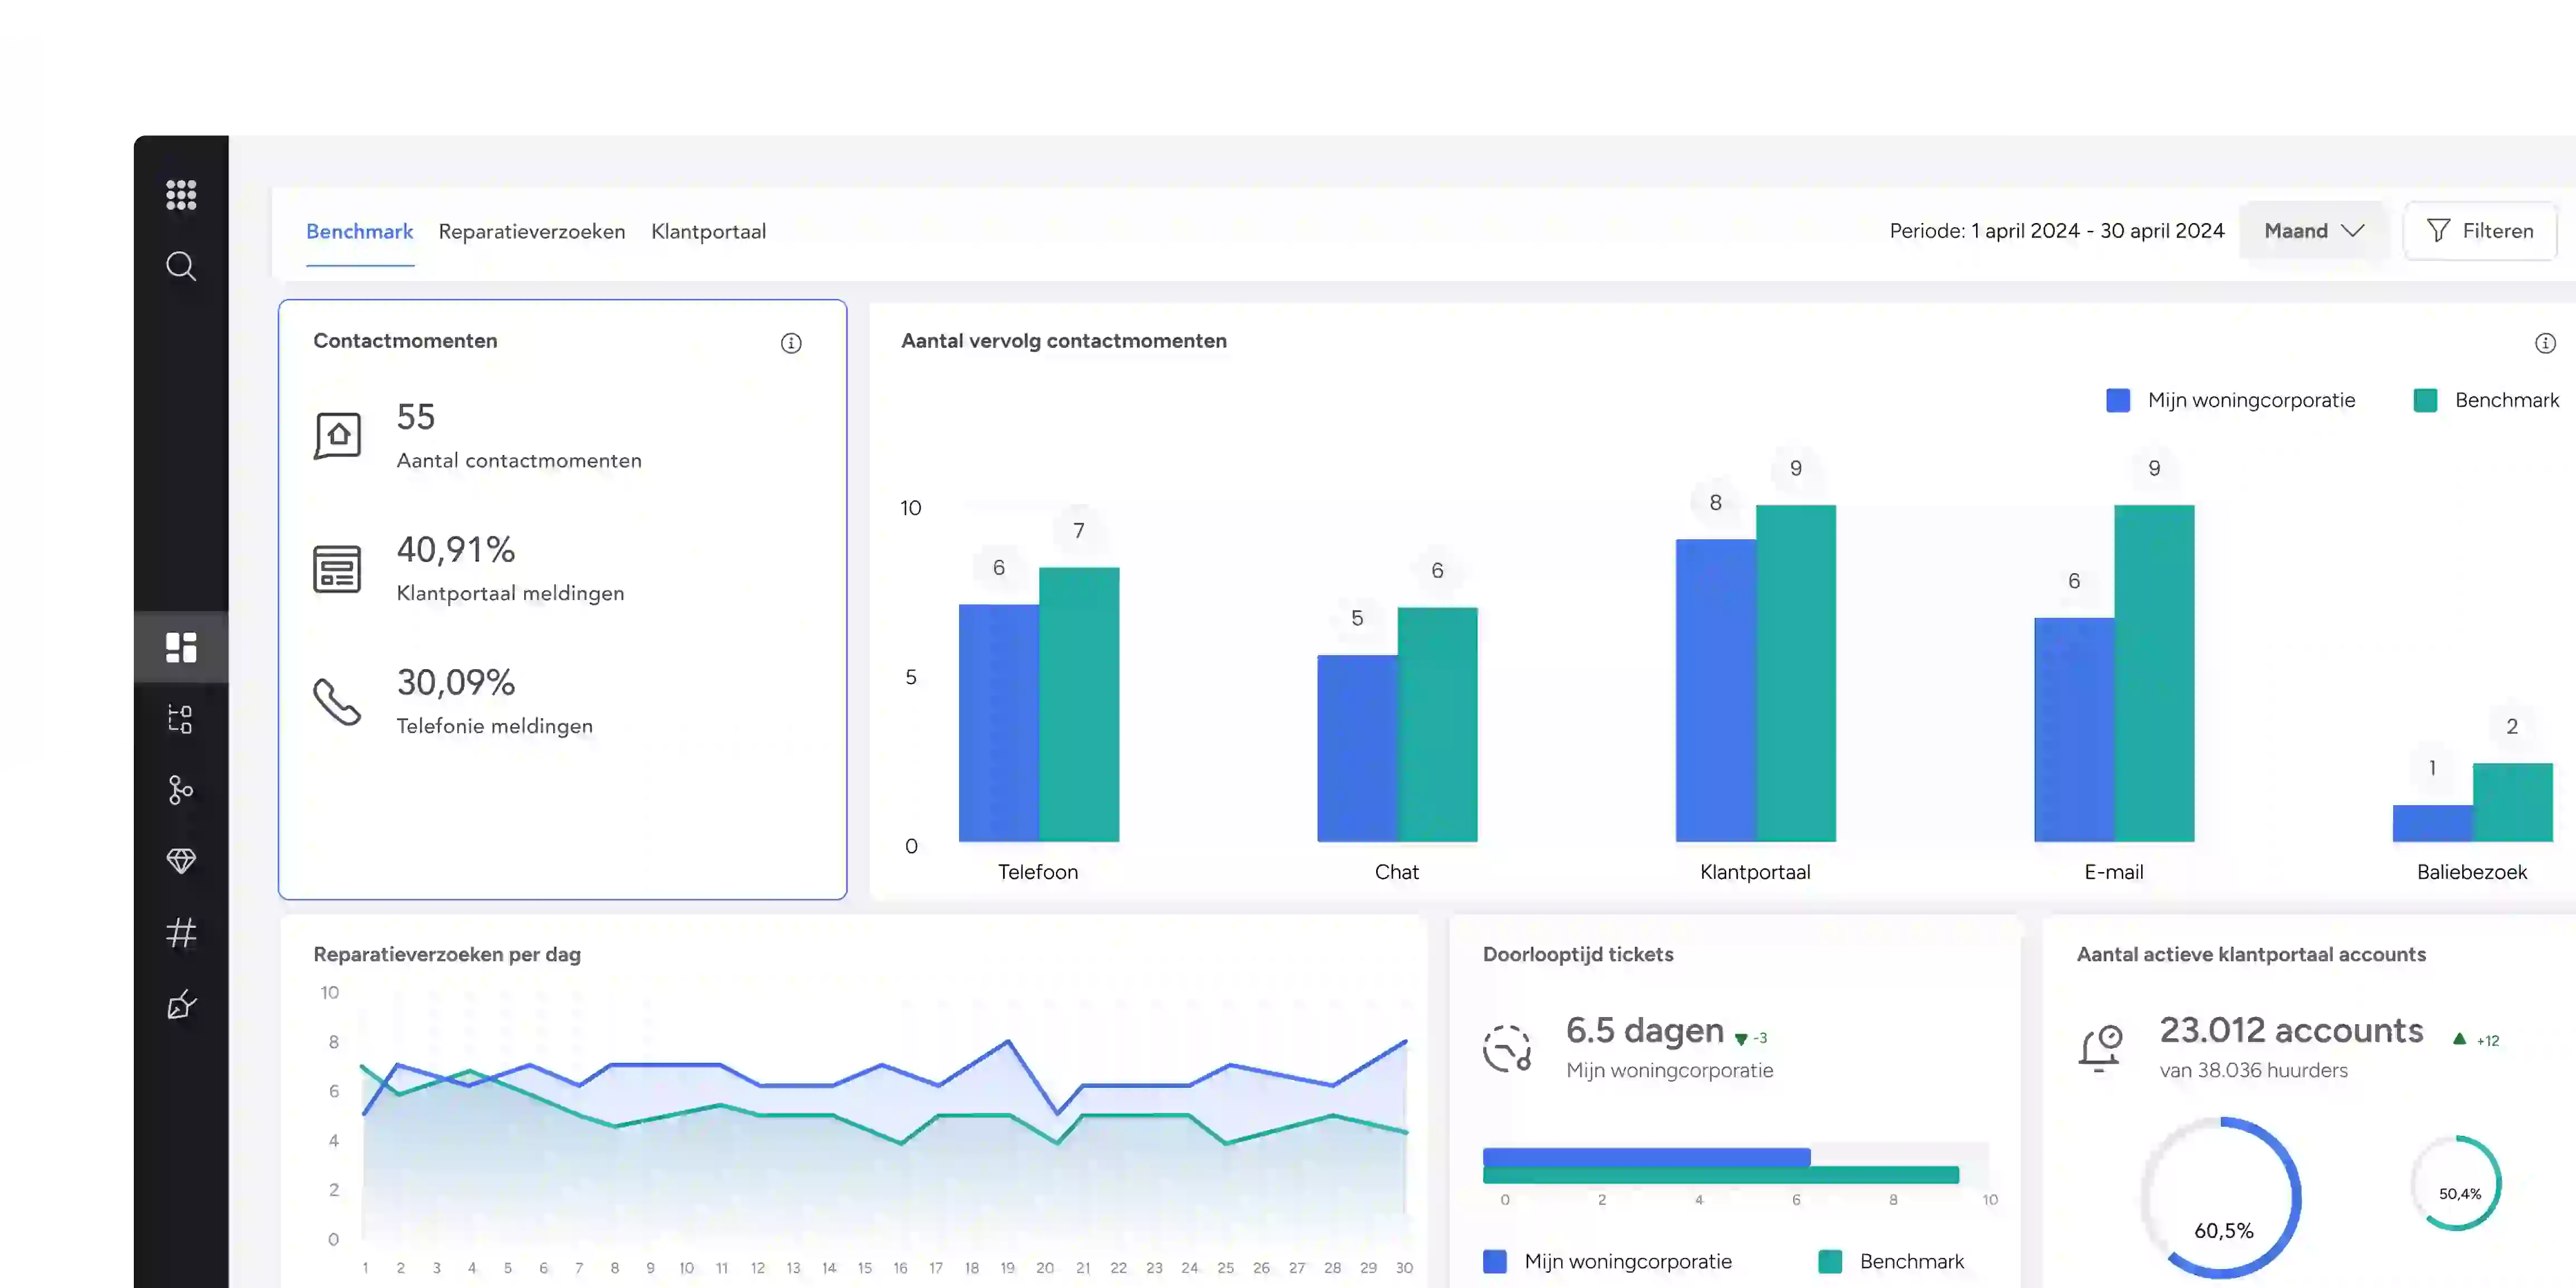Click the 55 Aantal contactmomenten value
The image size is (2576, 1288).
(416, 417)
